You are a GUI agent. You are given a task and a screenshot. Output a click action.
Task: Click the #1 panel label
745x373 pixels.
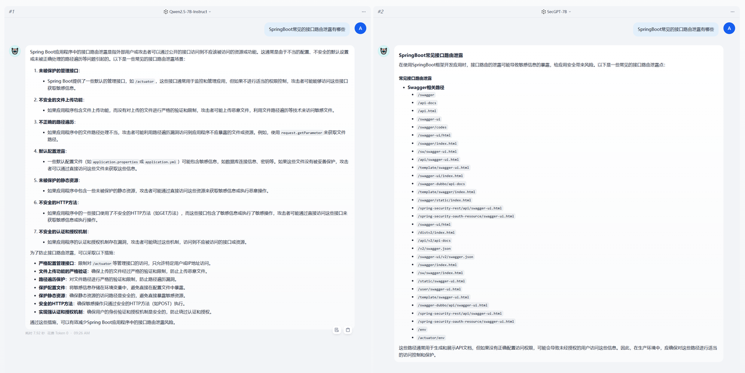pyautogui.click(x=12, y=12)
